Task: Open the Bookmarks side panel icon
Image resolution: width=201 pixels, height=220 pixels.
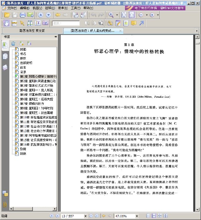Action: pos(5,45)
